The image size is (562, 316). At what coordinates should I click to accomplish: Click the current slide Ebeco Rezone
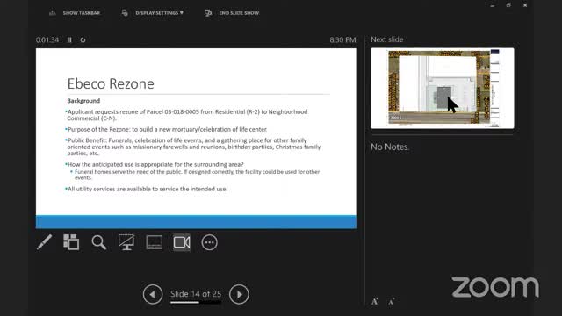[x=196, y=139]
